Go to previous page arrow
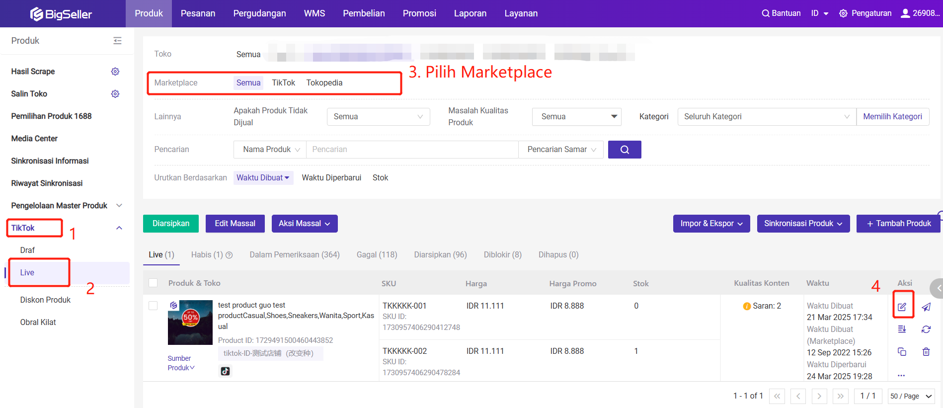 [x=798, y=396]
